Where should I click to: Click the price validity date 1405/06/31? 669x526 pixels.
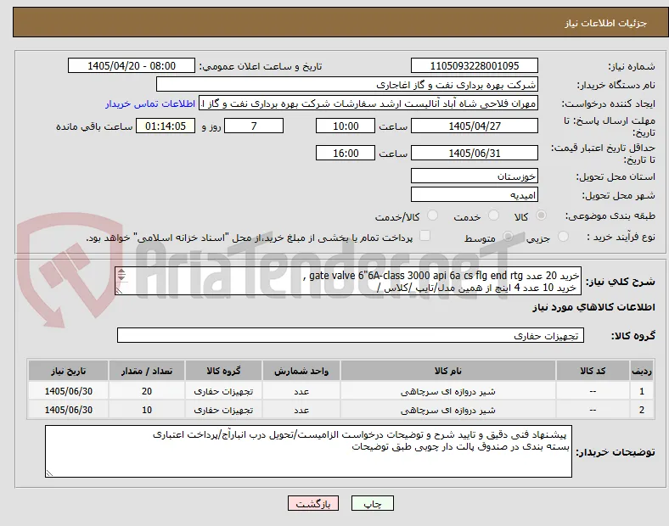click(475, 153)
